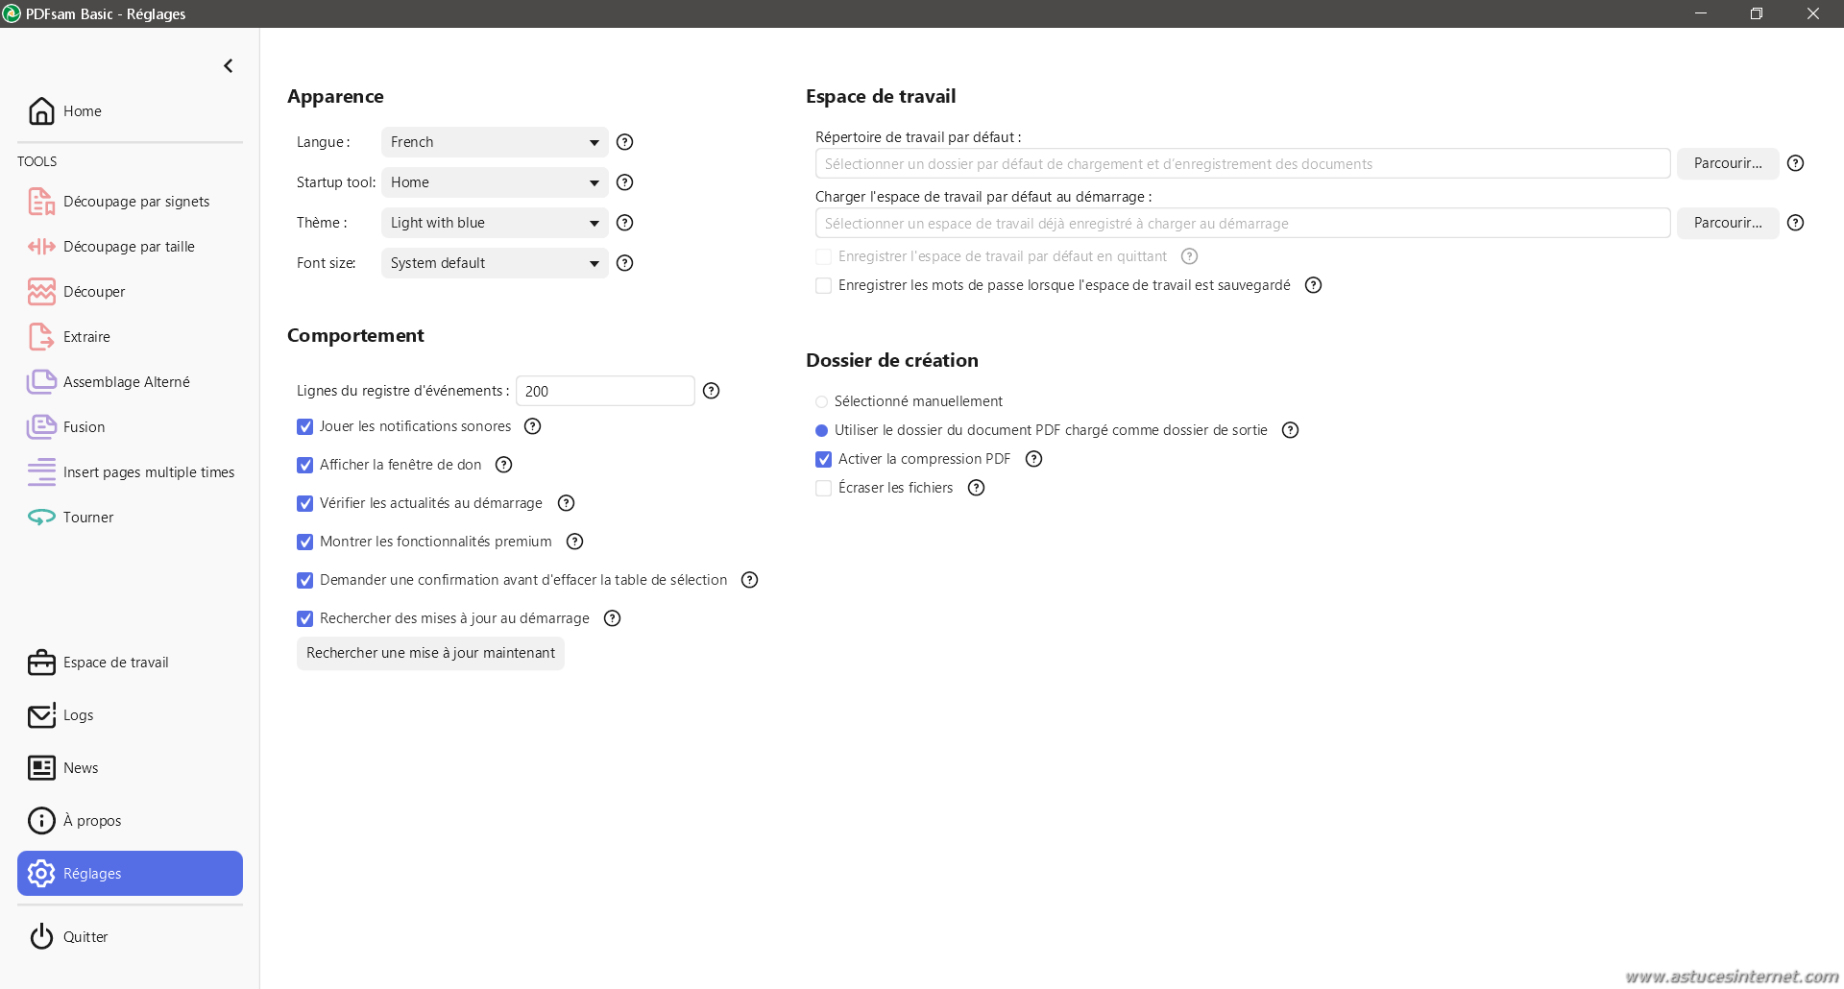Open the Logs page
The width and height of the screenshot is (1844, 989).
(130, 715)
